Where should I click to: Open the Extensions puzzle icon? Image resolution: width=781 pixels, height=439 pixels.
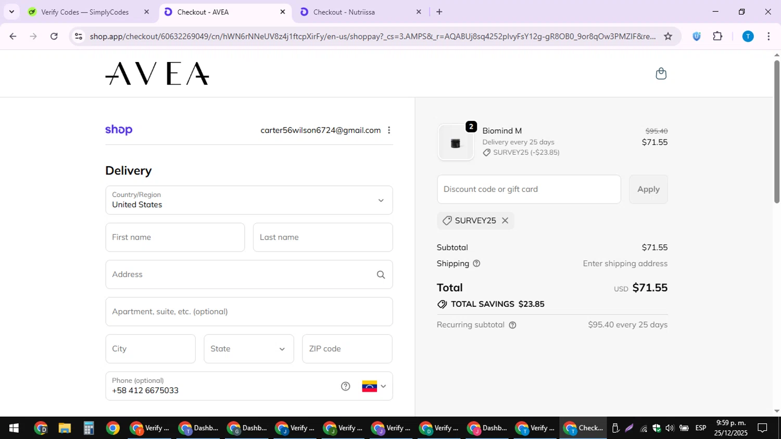717,36
